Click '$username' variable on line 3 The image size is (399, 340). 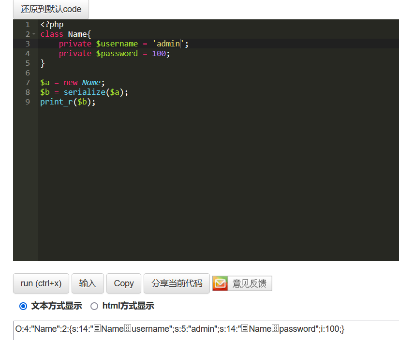[x=117, y=44]
